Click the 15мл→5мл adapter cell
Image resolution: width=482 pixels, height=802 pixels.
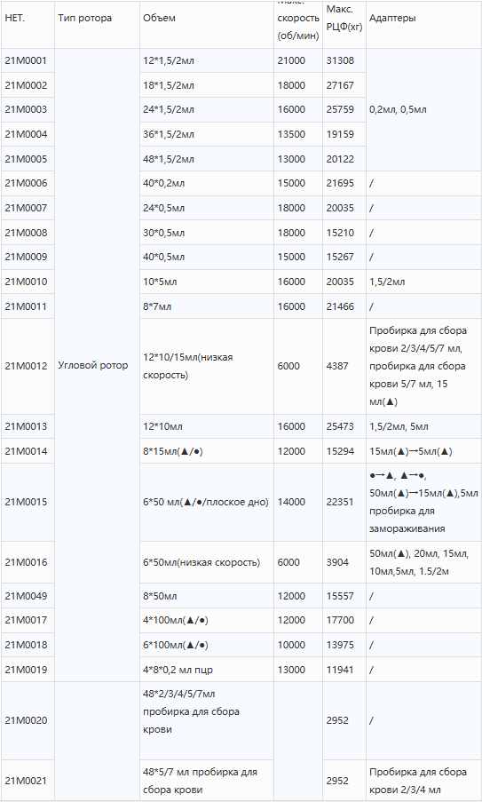[x=411, y=451]
